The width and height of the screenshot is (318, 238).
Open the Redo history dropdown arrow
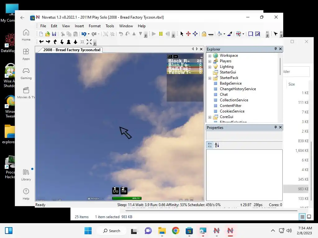[x=98, y=34]
